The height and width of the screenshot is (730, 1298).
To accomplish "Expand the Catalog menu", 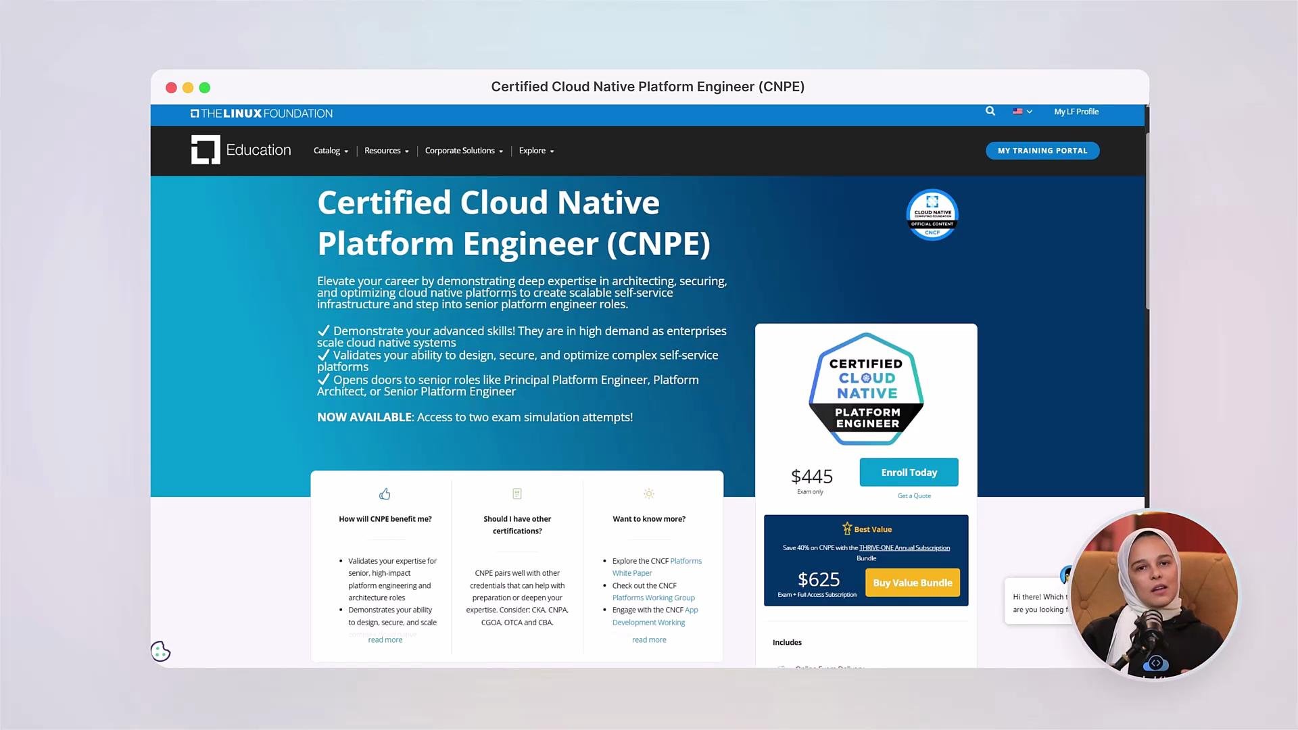I will pos(331,151).
